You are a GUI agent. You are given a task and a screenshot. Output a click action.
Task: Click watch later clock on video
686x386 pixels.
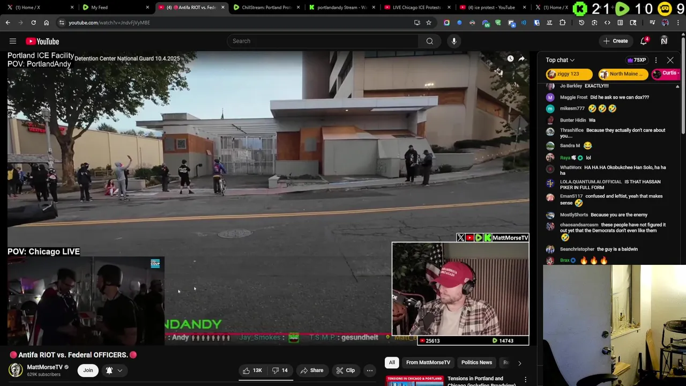(x=510, y=58)
